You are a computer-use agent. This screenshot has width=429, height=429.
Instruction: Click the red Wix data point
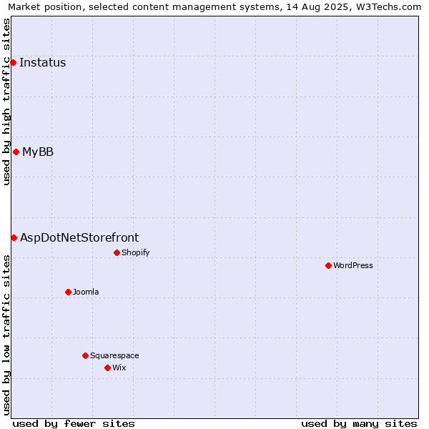click(107, 368)
